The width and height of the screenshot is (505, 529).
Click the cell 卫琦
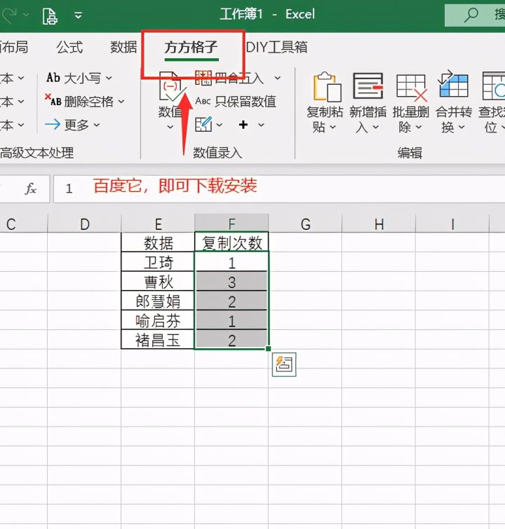(158, 262)
